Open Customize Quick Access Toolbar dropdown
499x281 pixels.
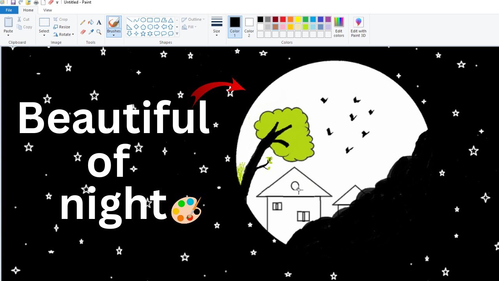(x=57, y=3)
